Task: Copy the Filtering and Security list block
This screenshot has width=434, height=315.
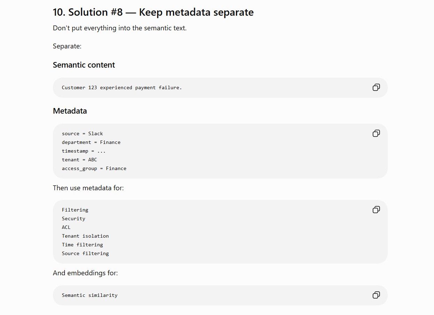Action: [376, 210]
